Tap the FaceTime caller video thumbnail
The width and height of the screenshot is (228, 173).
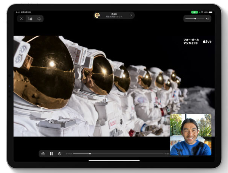[x=191, y=135]
